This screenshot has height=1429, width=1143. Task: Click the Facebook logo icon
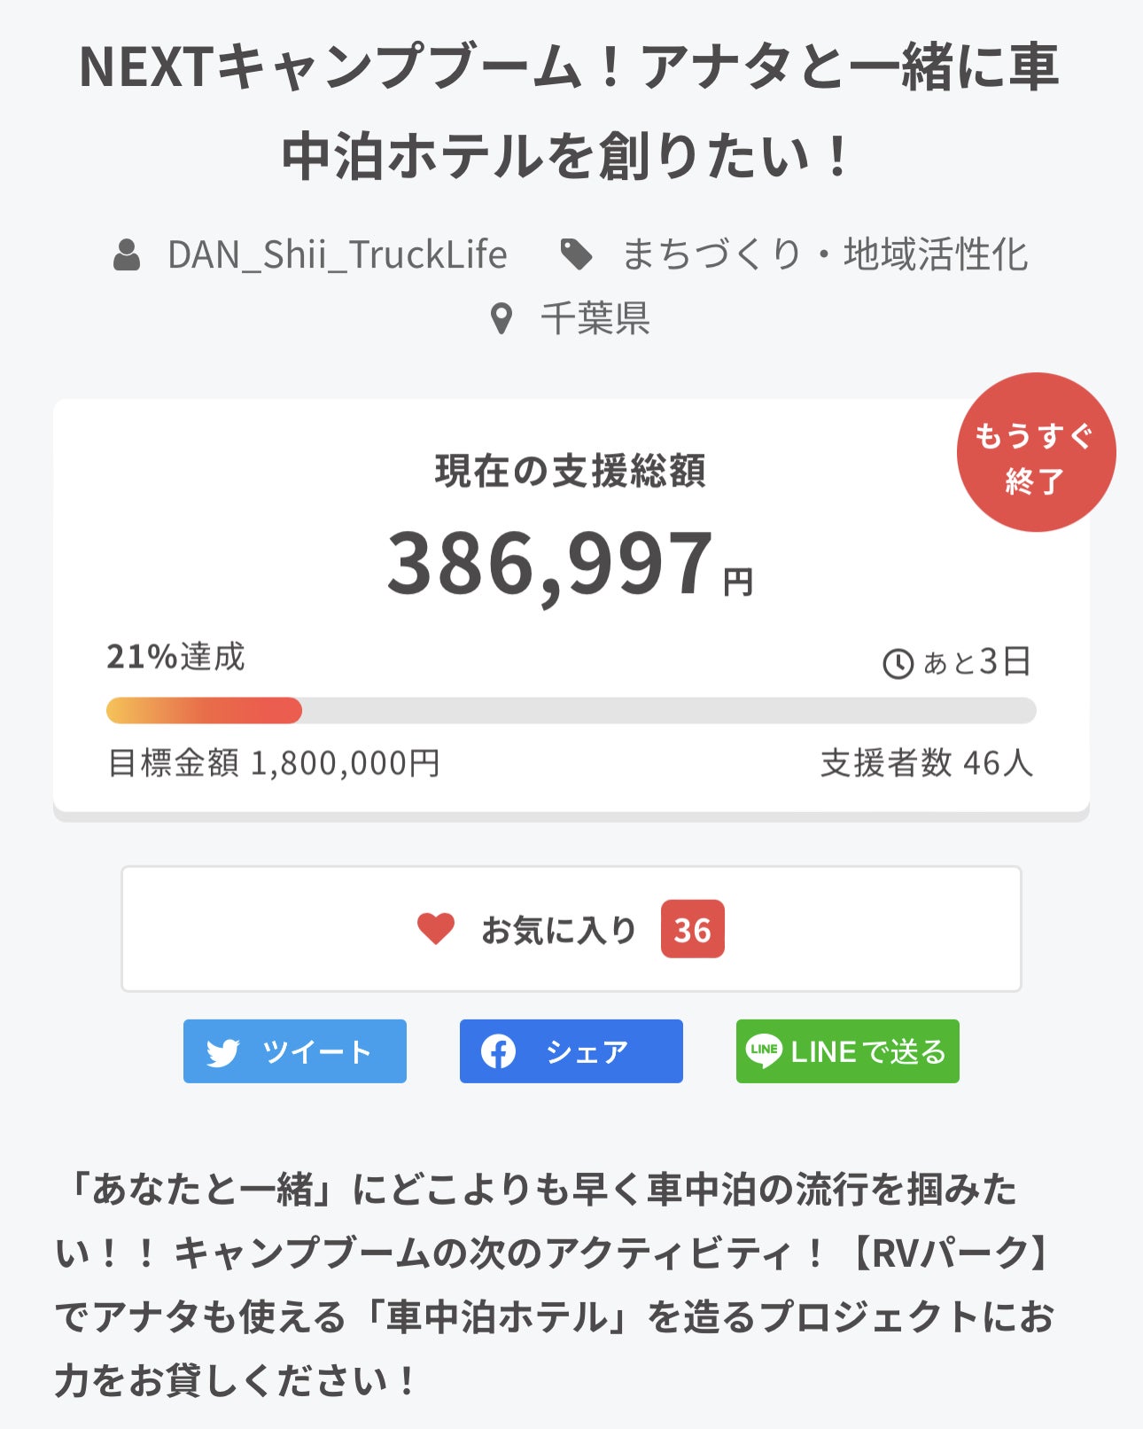(498, 1052)
